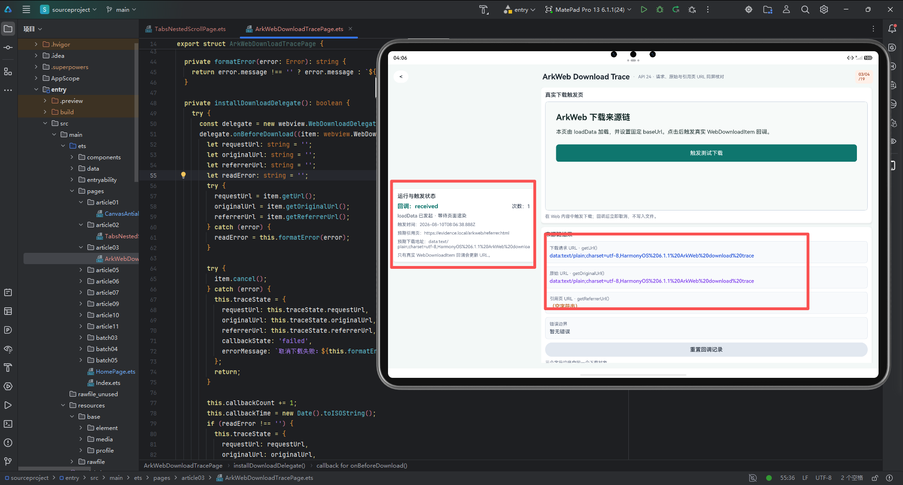Open the Structure tool window icon
The width and height of the screenshot is (903, 485).
(8, 71)
